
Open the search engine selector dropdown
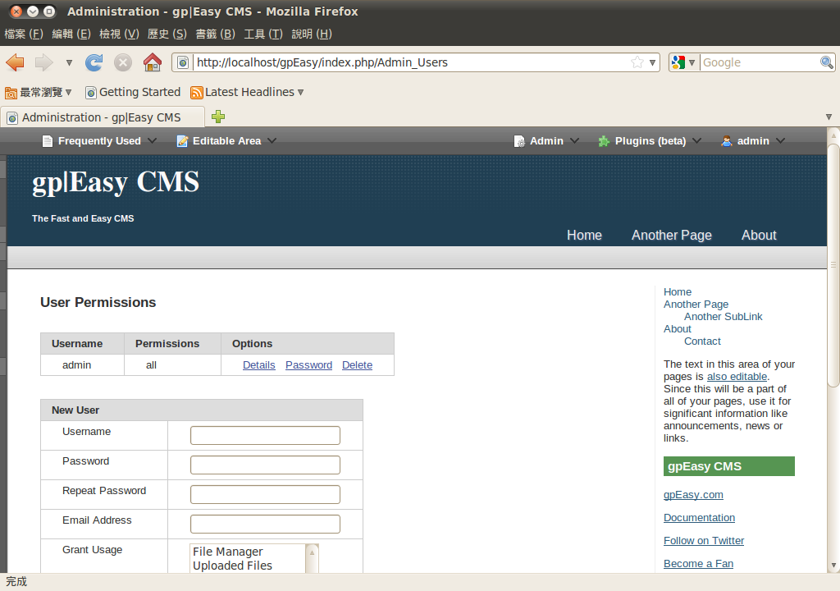pos(692,62)
